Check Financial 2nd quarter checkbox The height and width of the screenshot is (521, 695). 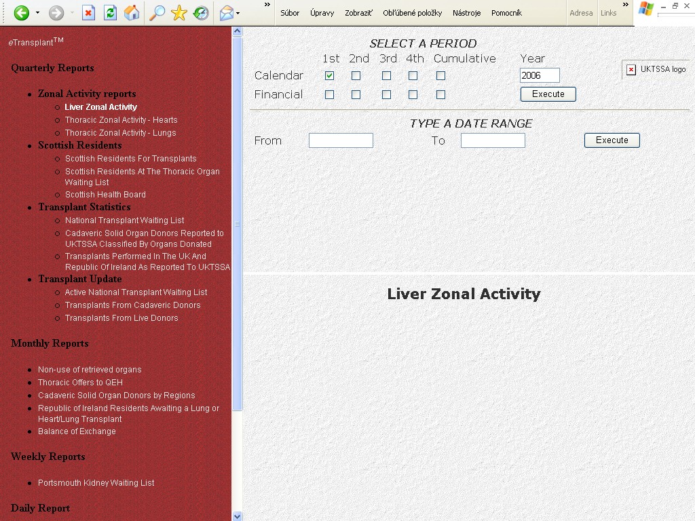pos(356,95)
